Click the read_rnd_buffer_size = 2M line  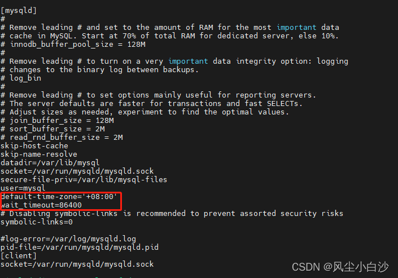click(62, 138)
